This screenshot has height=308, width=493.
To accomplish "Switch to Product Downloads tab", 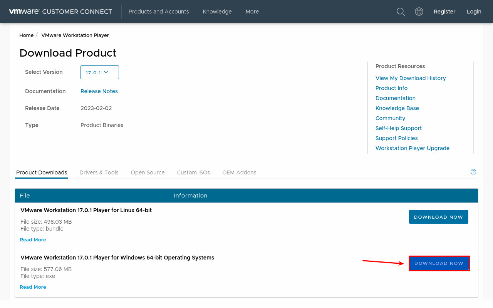I will coord(42,172).
